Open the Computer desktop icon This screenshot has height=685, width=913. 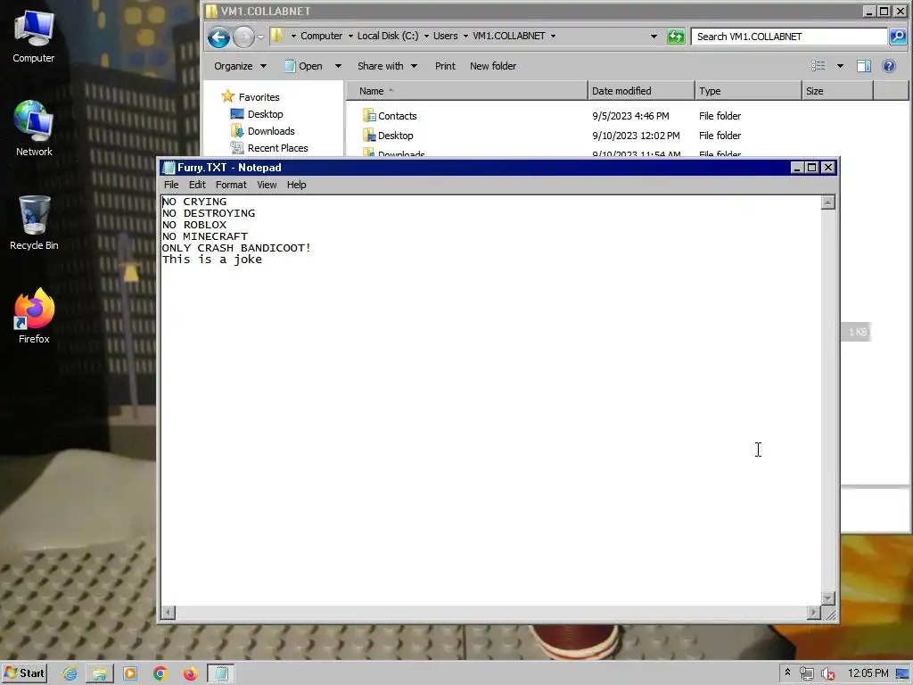[34, 36]
